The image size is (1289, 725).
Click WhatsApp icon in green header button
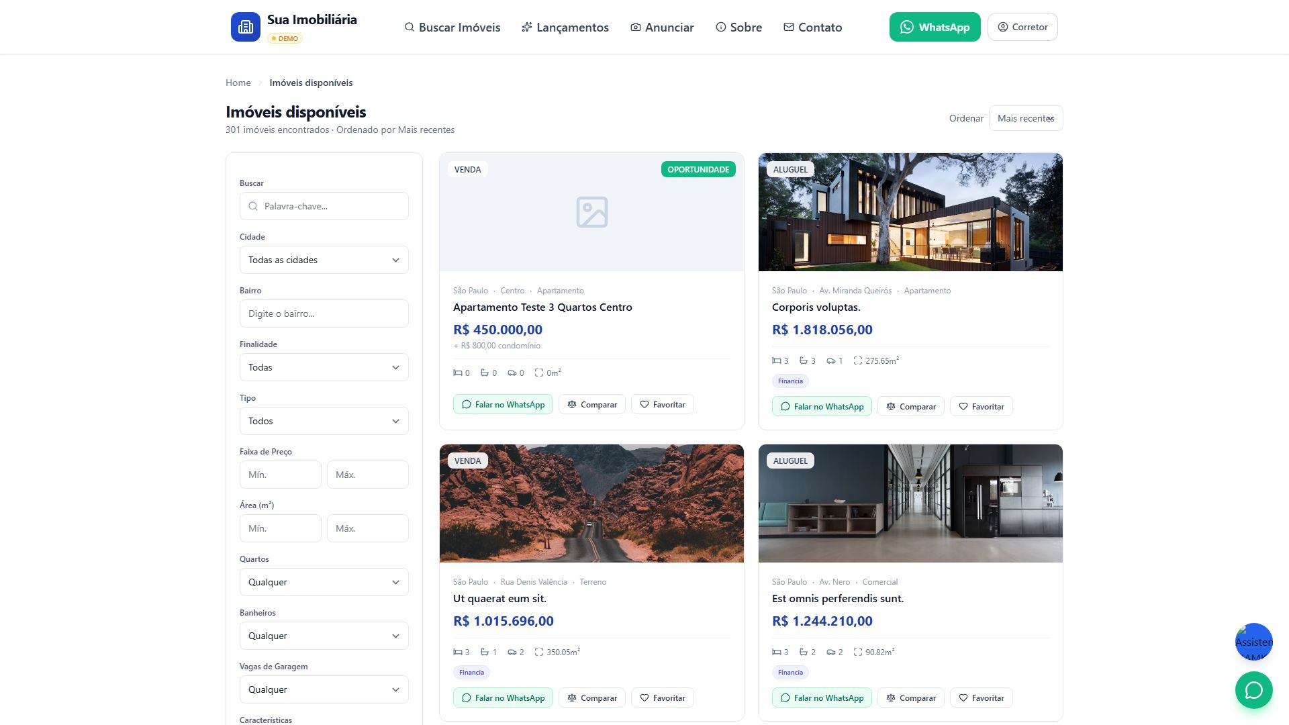coord(907,27)
